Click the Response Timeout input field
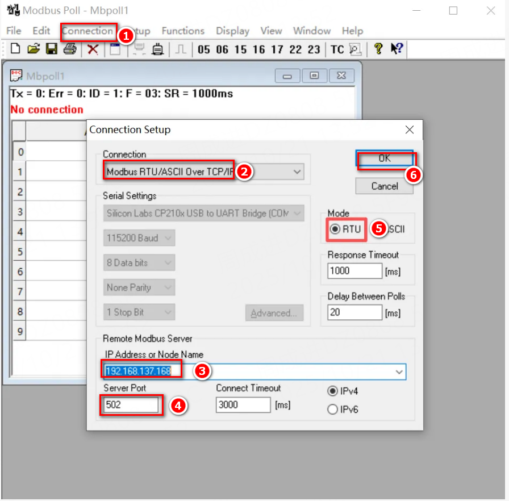509x501 pixels. [354, 270]
